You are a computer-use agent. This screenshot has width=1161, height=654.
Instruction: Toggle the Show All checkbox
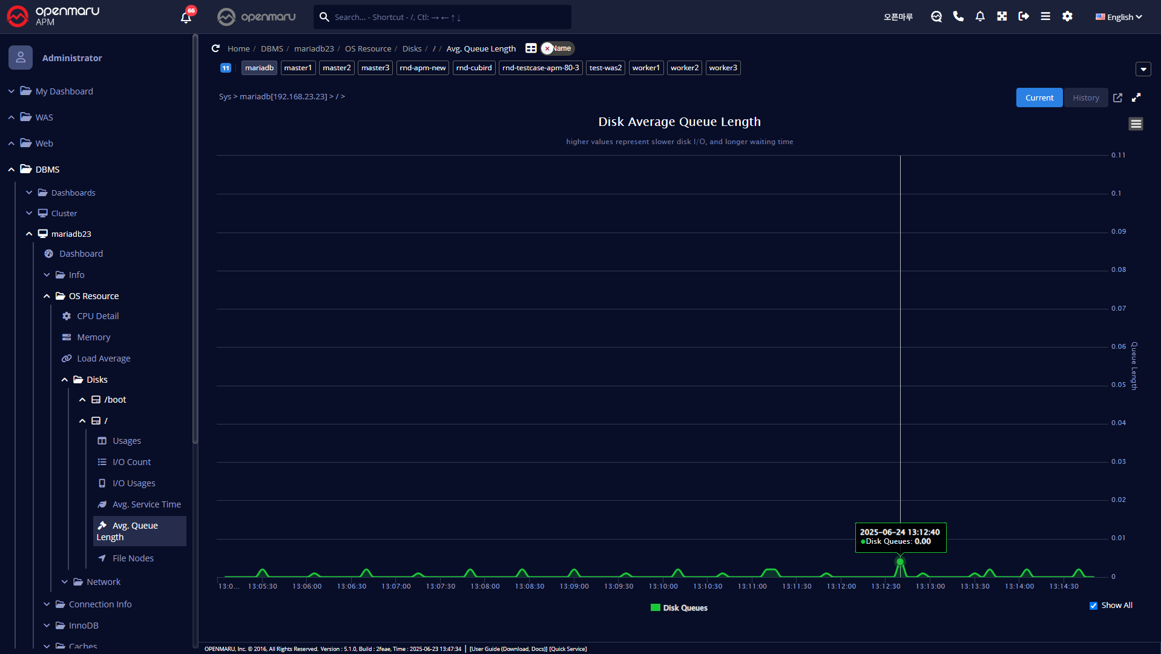1093,606
